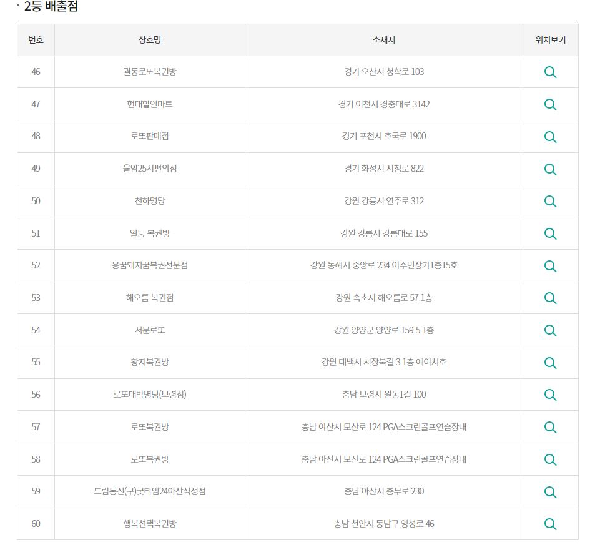Click address 강원 태백시 시장북길 3 1층 에이치호
This screenshot has height=550, width=610.
384,362
